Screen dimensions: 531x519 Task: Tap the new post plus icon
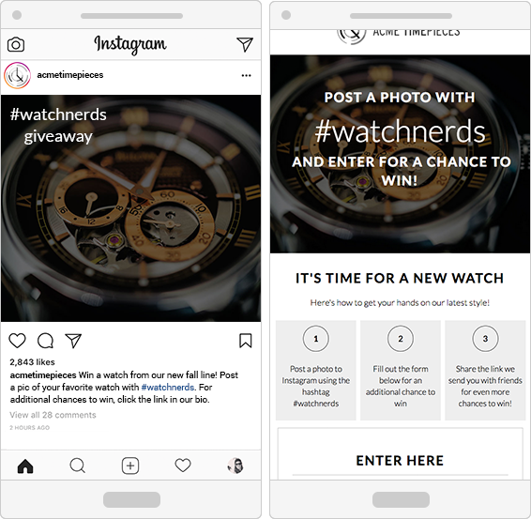click(x=130, y=466)
